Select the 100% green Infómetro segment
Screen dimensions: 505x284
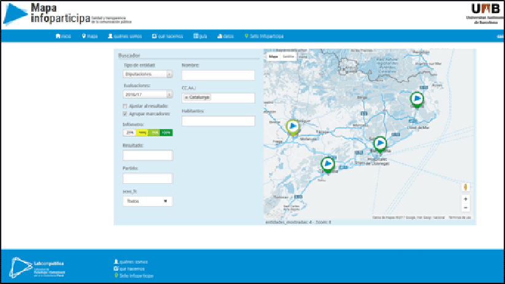(x=166, y=132)
